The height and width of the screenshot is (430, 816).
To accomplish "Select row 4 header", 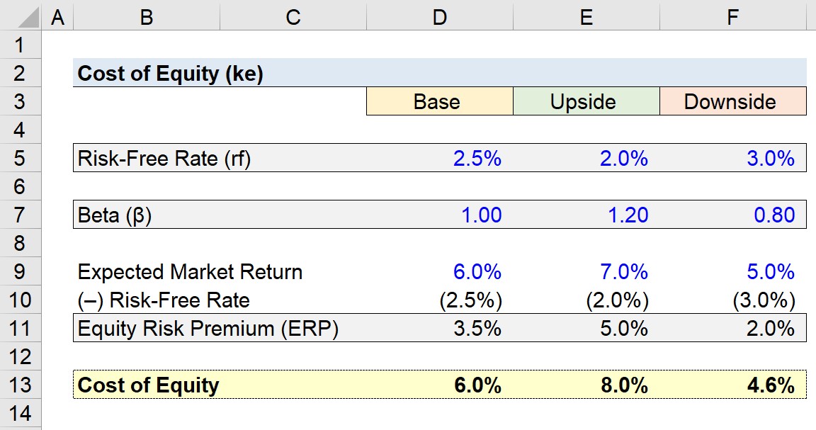I will (21, 130).
